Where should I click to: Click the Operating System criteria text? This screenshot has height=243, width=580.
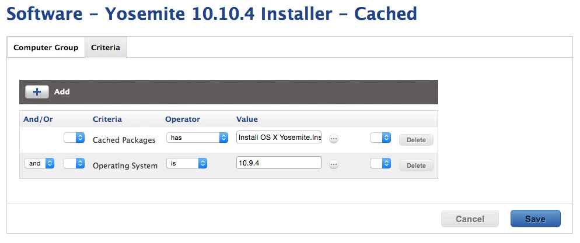125,166
